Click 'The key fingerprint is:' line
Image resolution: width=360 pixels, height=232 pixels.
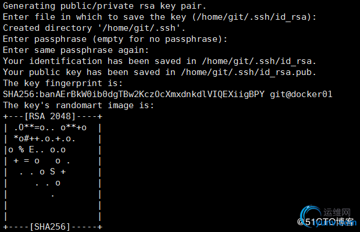tap(63, 83)
